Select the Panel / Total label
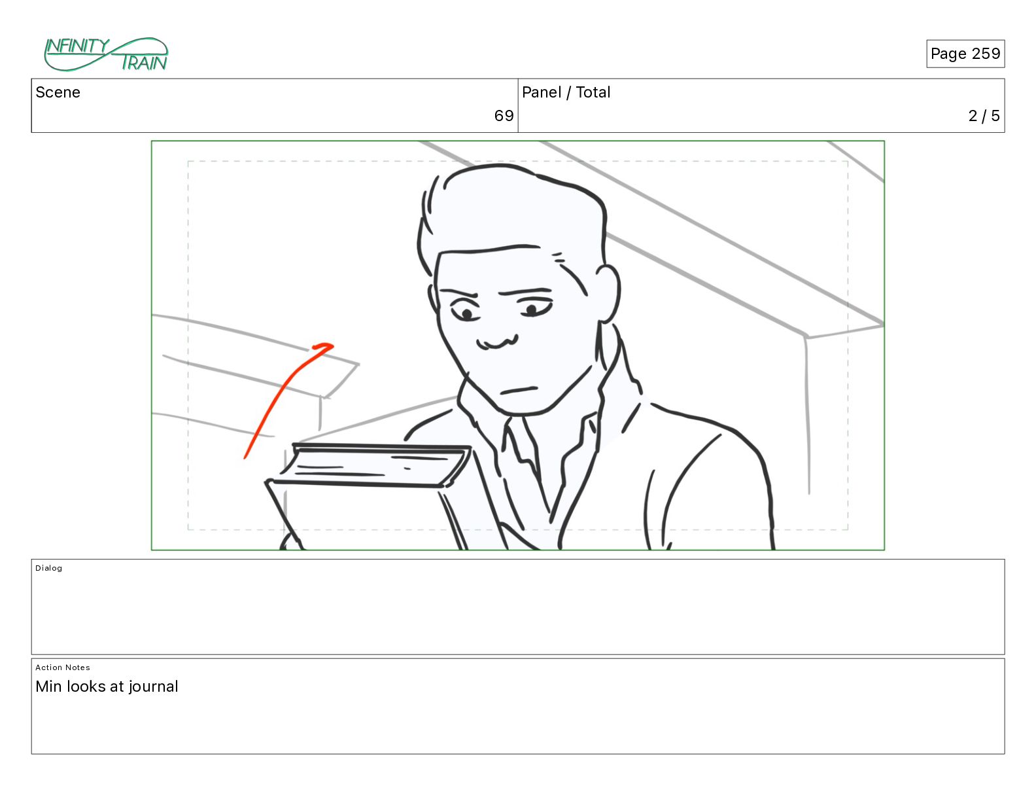The image size is (1036, 801). coord(566,92)
